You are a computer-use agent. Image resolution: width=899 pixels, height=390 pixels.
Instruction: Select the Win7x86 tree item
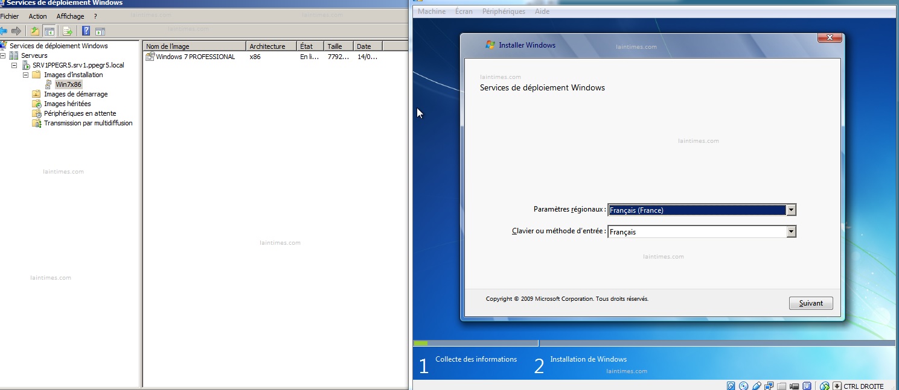68,84
